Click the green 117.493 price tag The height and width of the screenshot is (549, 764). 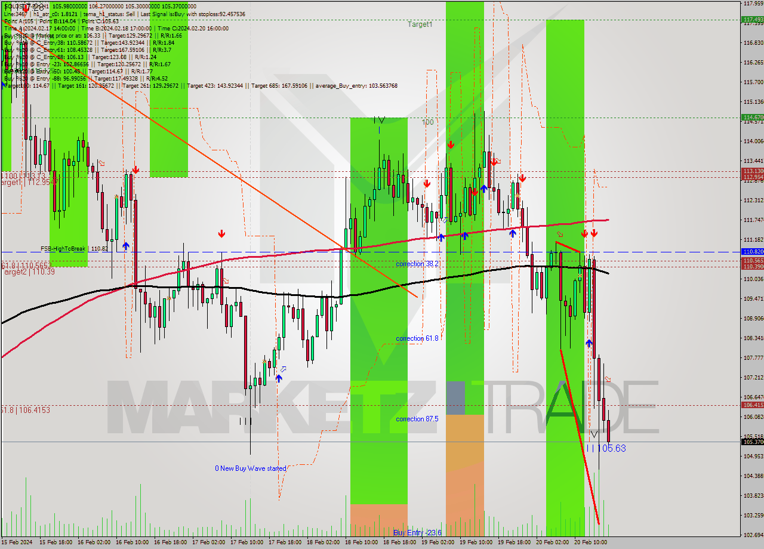point(753,20)
